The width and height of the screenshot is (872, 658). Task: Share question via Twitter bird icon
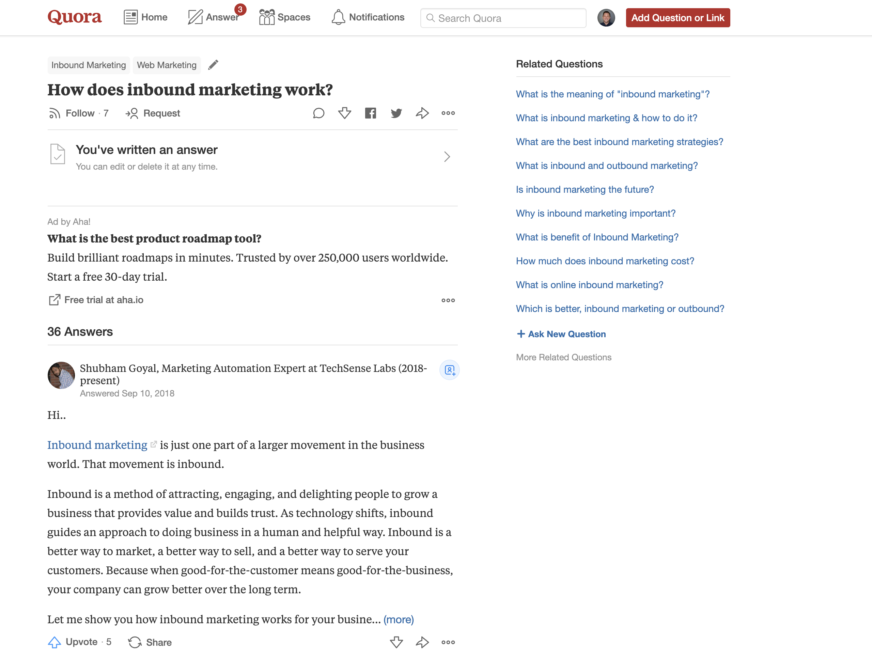coord(396,113)
